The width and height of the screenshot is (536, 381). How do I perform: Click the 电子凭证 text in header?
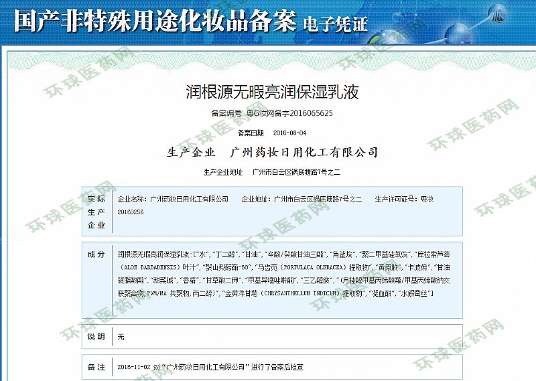click(x=336, y=25)
